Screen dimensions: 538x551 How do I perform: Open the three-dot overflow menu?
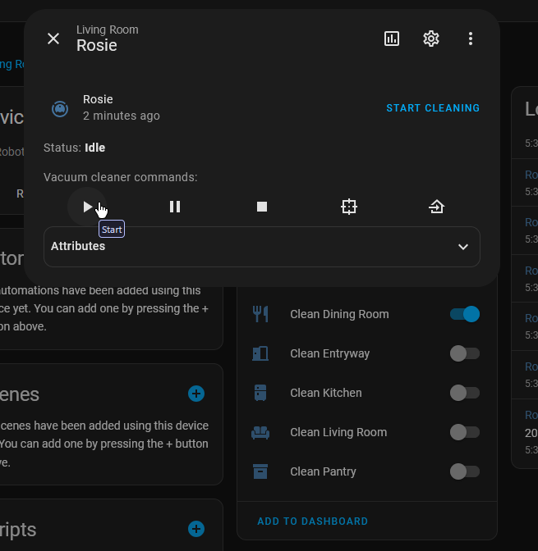pos(471,39)
